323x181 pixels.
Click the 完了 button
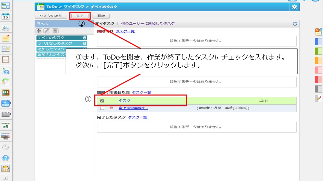[80, 16]
